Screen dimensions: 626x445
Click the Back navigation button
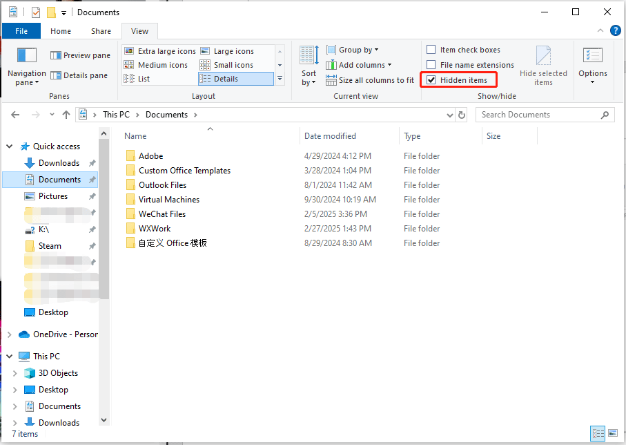[15, 114]
